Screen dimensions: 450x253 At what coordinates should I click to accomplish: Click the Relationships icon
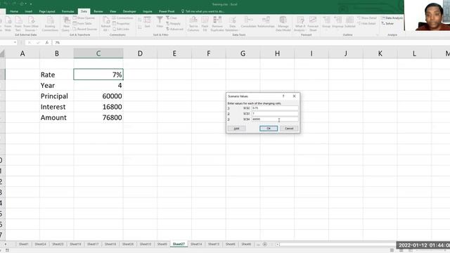(x=266, y=22)
